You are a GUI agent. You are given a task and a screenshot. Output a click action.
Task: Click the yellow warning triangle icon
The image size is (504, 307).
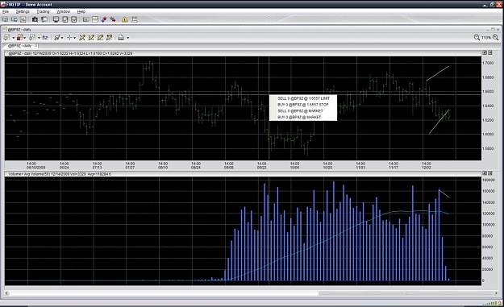point(125,19)
